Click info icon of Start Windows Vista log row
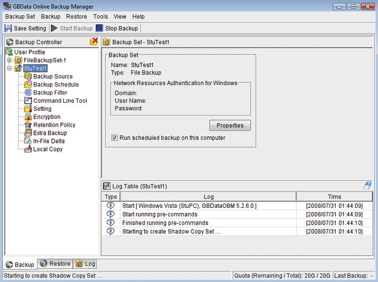The height and width of the screenshot is (282, 378). 111,205
